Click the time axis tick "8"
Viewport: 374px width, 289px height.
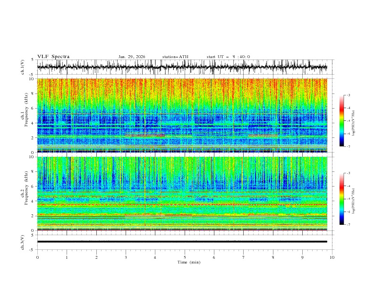pyautogui.click(x=273, y=257)
